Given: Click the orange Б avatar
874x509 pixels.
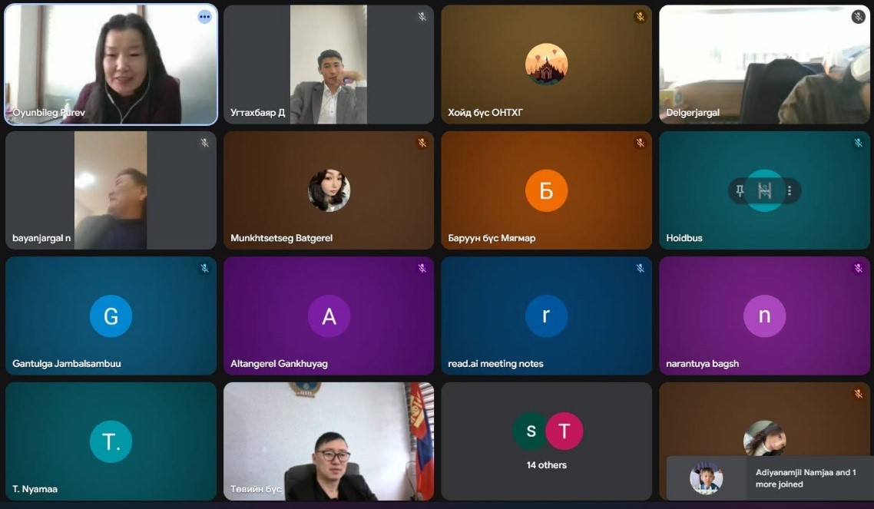Looking at the screenshot, I should pos(546,190).
